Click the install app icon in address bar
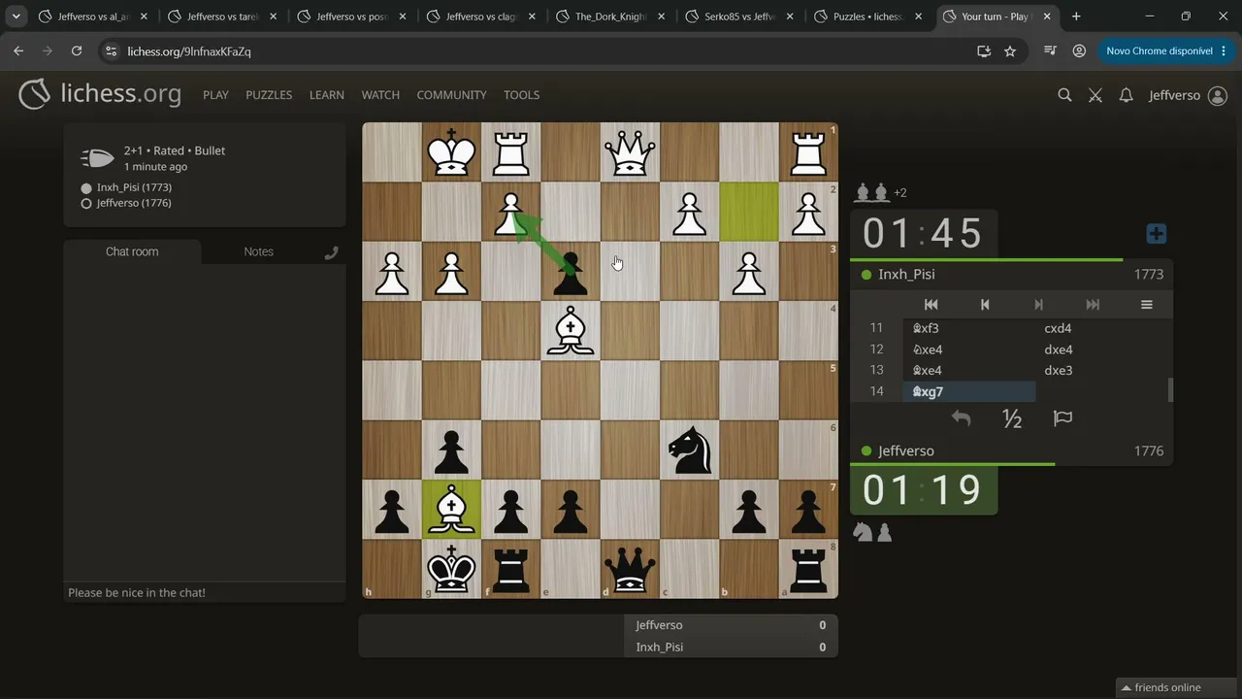Viewport: 1242px width, 699px height. [x=984, y=50]
